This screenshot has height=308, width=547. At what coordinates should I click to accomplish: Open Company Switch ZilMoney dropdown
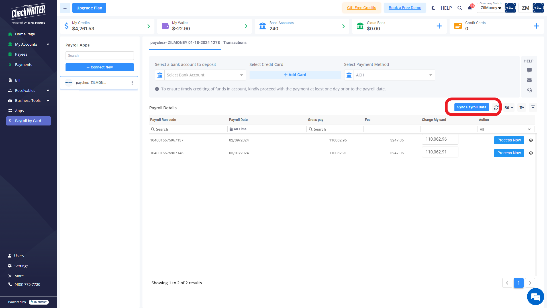coord(491,8)
